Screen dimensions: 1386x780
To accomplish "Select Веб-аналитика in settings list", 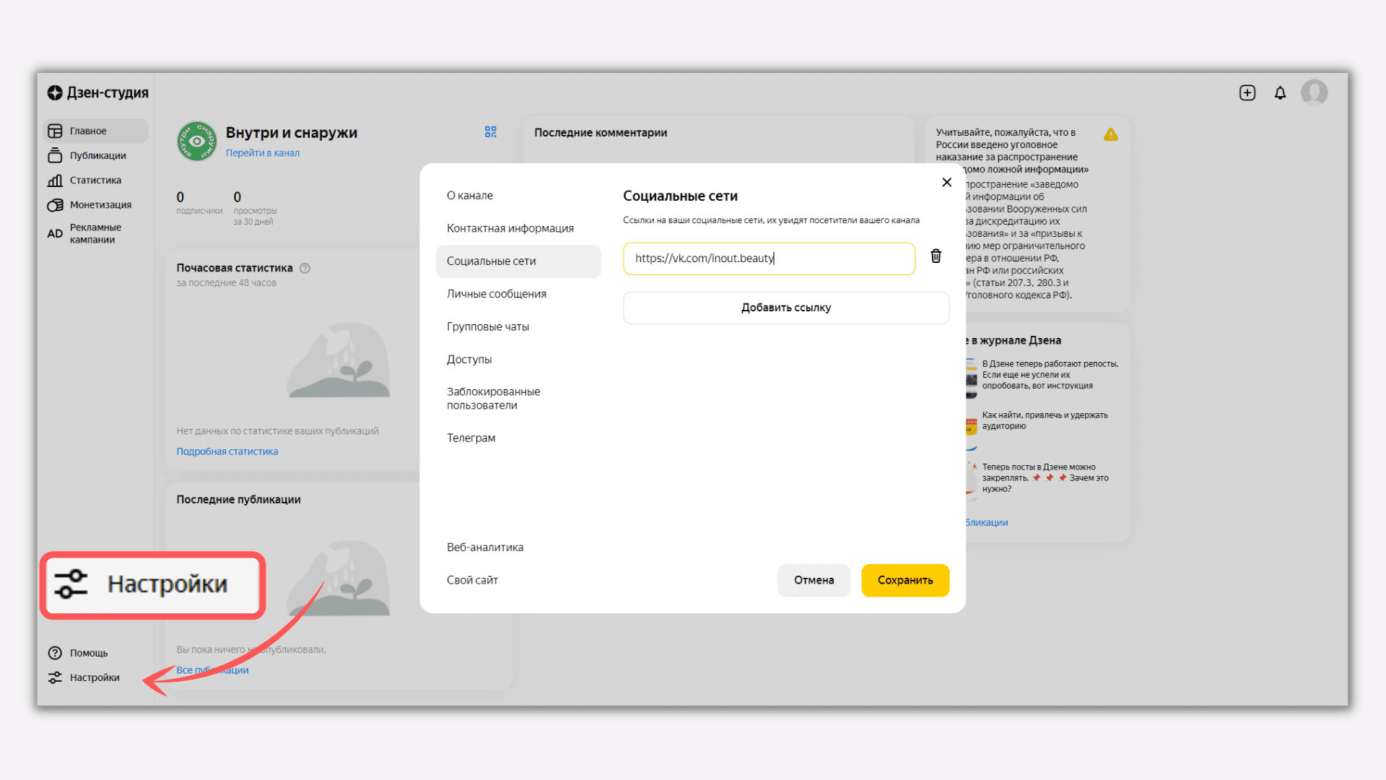I will 484,547.
